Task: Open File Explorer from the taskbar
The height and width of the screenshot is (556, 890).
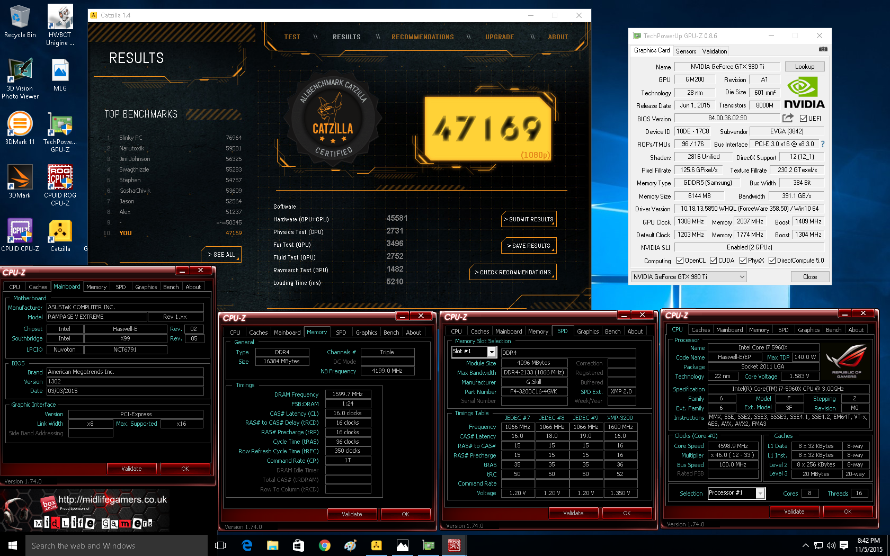Action: tap(273, 545)
